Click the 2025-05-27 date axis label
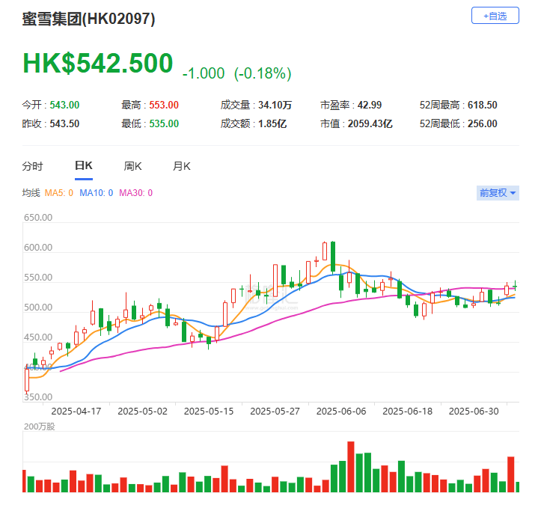Screen dimensions: 544x514 tap(275, 411)
